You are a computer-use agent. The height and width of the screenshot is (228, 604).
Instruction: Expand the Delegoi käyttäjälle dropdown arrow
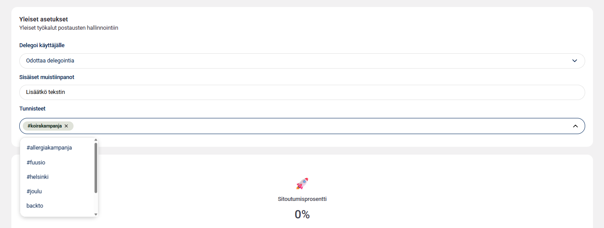pos(575,61)
